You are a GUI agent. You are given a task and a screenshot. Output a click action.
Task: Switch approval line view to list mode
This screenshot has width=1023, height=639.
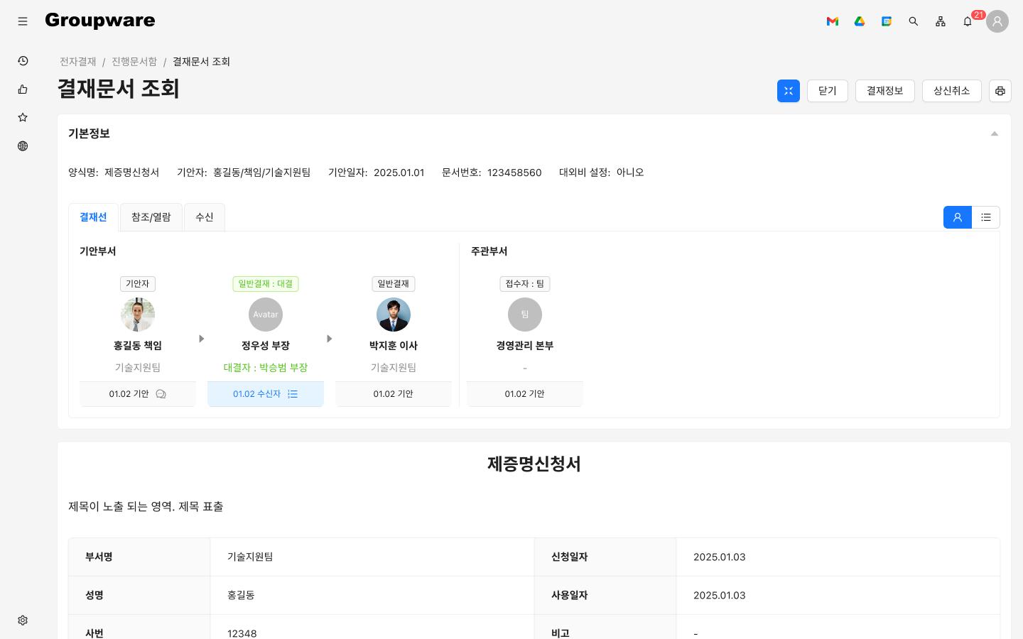point(986,217)
